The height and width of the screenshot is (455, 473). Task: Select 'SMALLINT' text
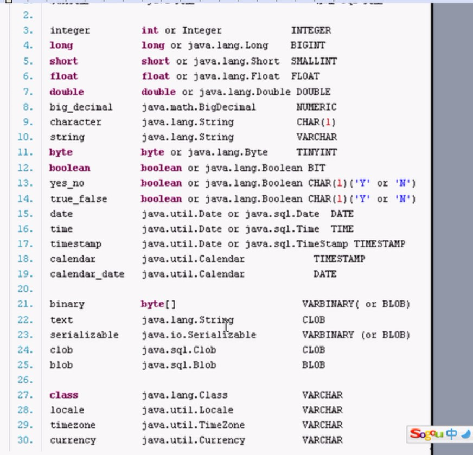pos(314,61)
